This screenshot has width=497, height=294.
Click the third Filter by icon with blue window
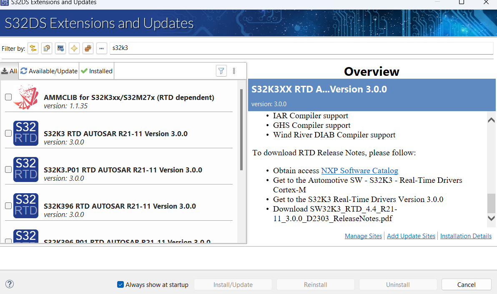point(60,48)
